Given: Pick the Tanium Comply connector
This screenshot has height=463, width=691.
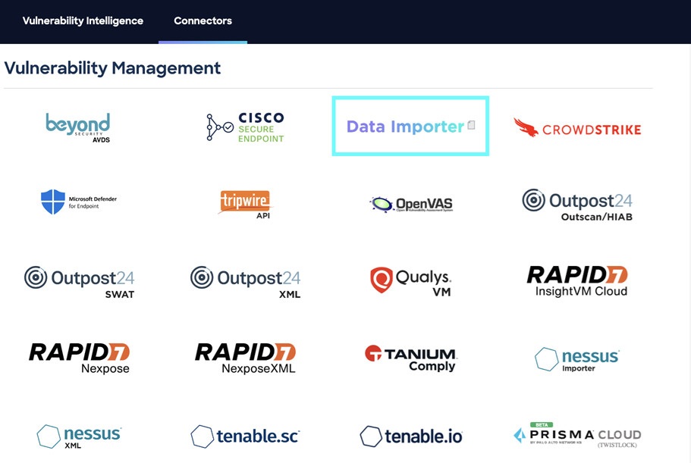Looking at the screenshot, I should pos(411,358).
